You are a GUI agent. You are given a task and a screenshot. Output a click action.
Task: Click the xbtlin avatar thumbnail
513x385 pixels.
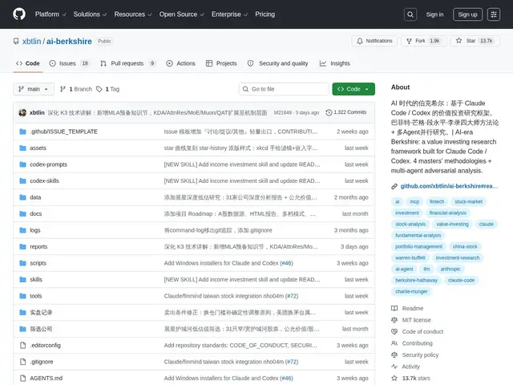22,112
